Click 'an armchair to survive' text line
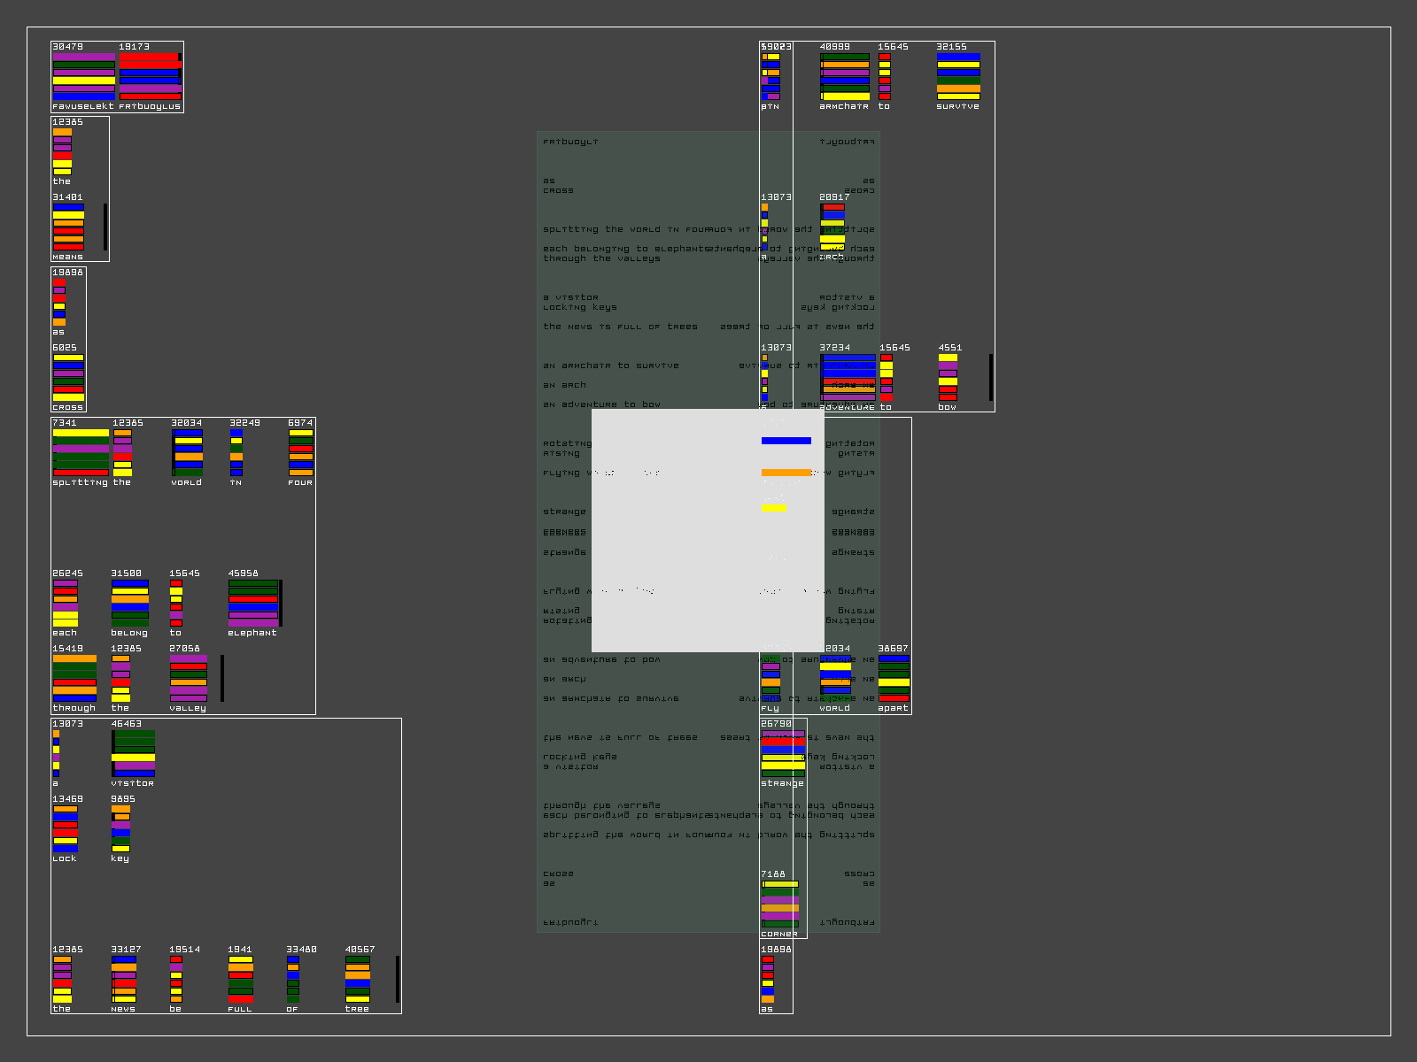 (611, 366)
